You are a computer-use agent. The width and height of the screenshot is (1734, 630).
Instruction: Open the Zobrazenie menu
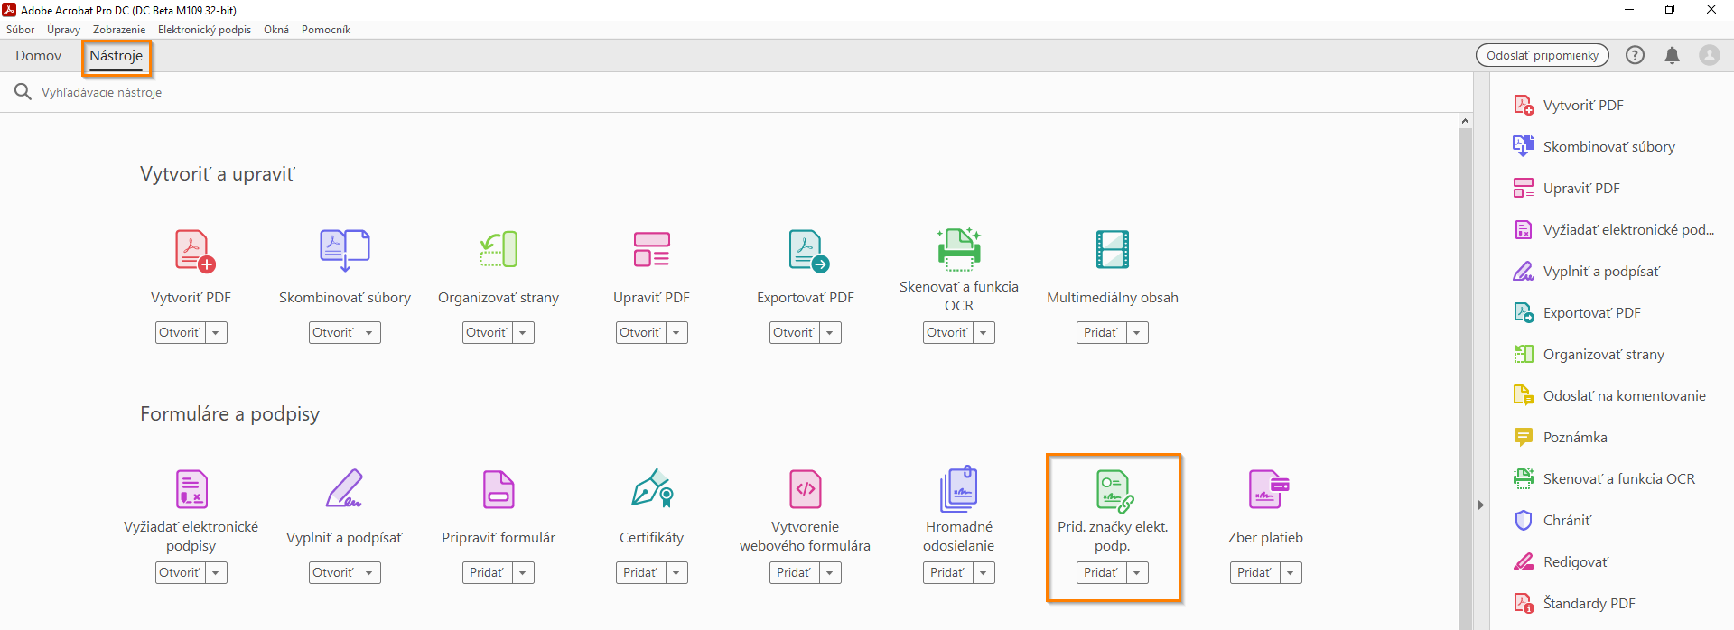coord(119,30)
